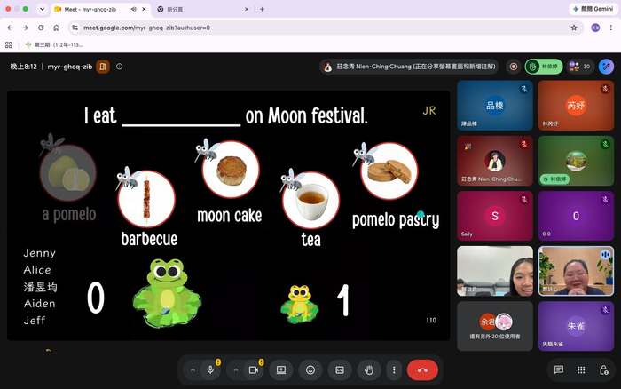Click the name Jenny in the list
This screenshot has width=621, height=389.
tap(40, 253)
